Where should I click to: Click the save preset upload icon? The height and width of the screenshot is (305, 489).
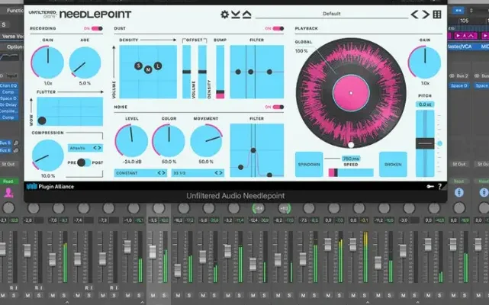(x=246, y=14)
